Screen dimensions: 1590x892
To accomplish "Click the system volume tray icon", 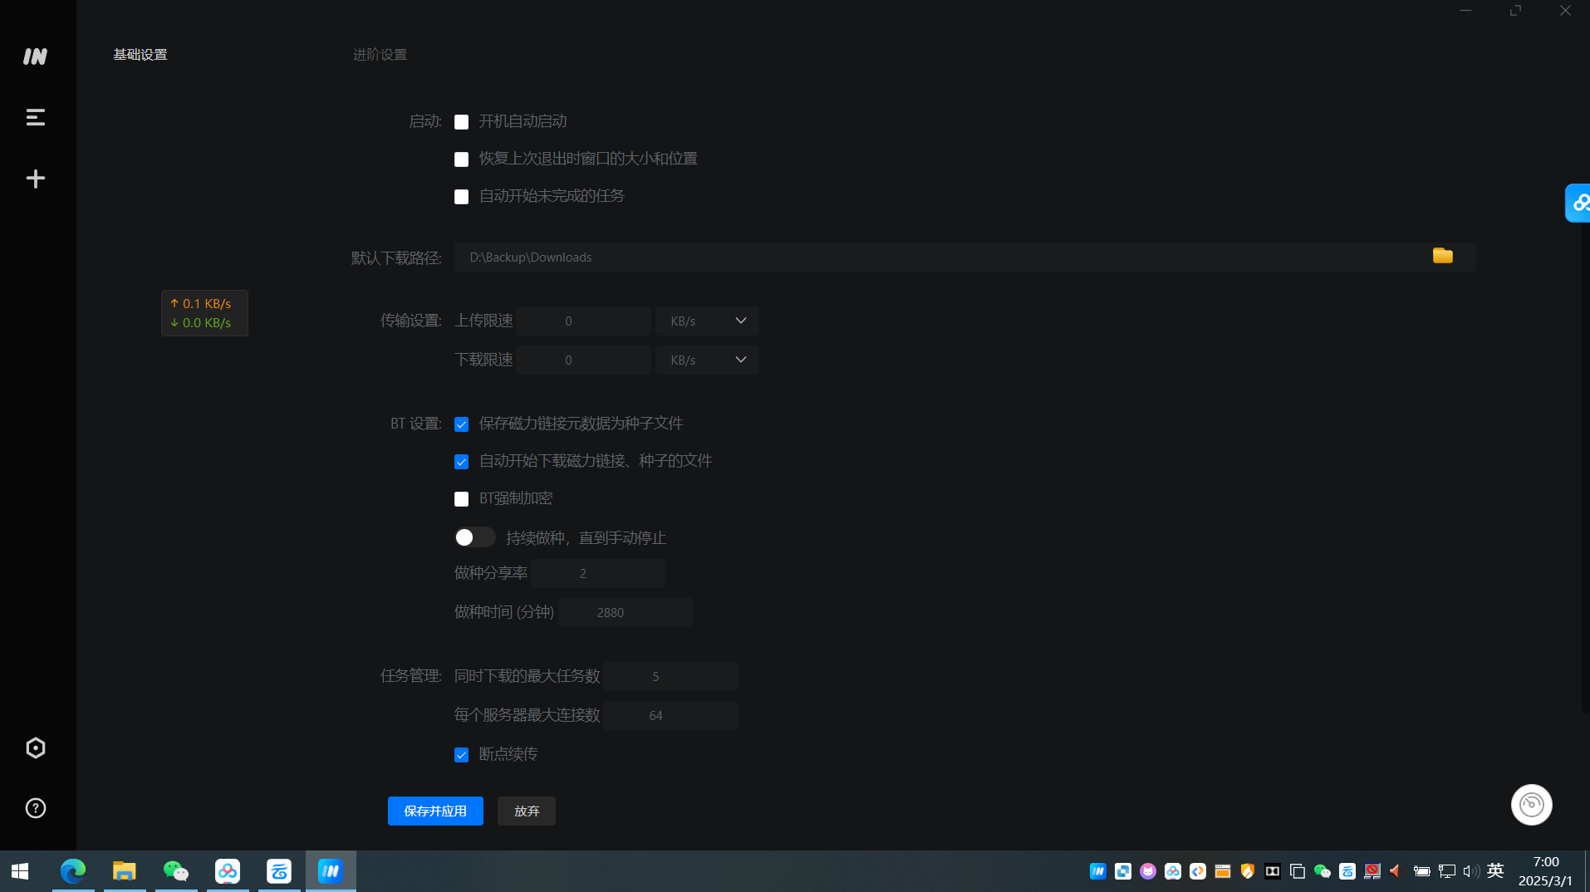I will (x=1471, y=871).
